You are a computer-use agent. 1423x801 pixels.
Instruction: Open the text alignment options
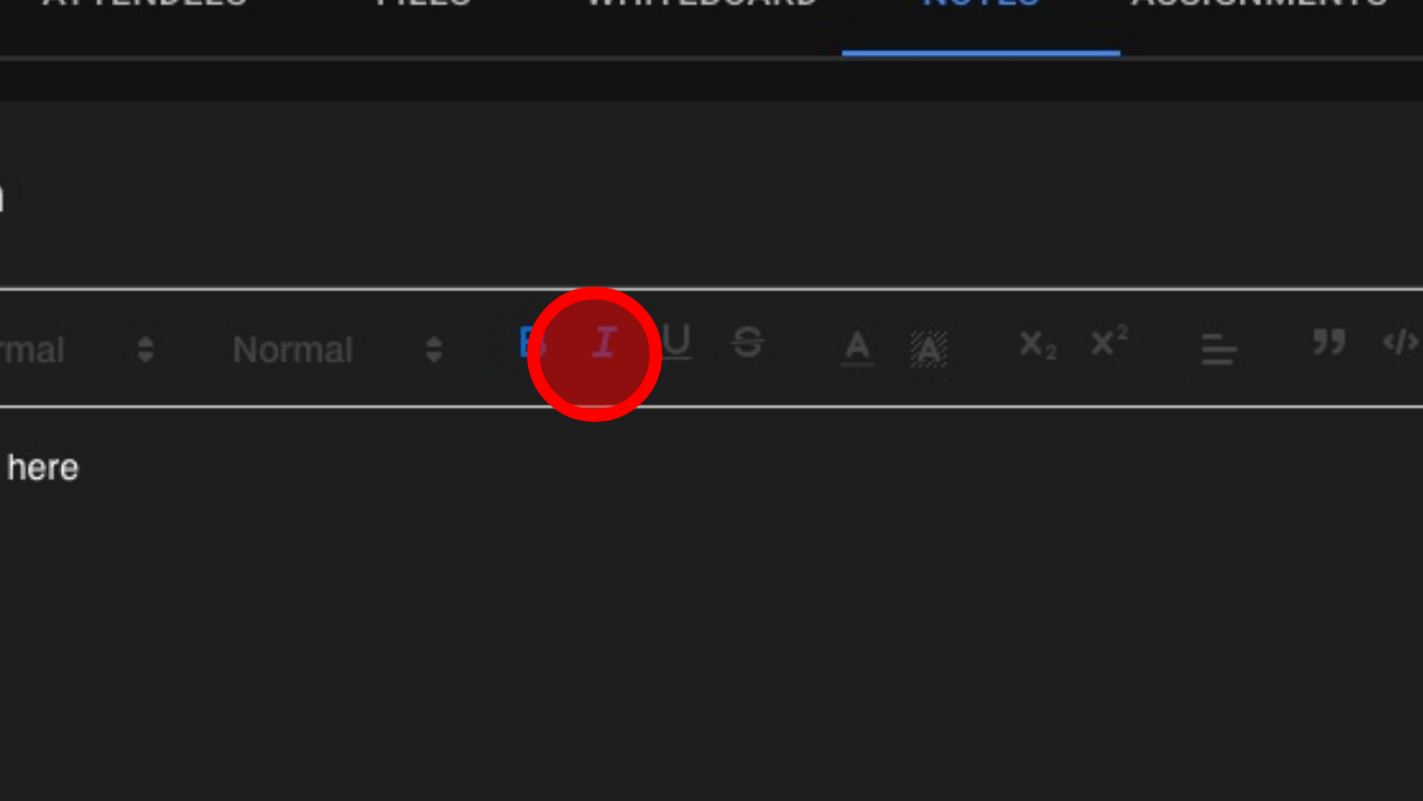tap(1219, 349)
